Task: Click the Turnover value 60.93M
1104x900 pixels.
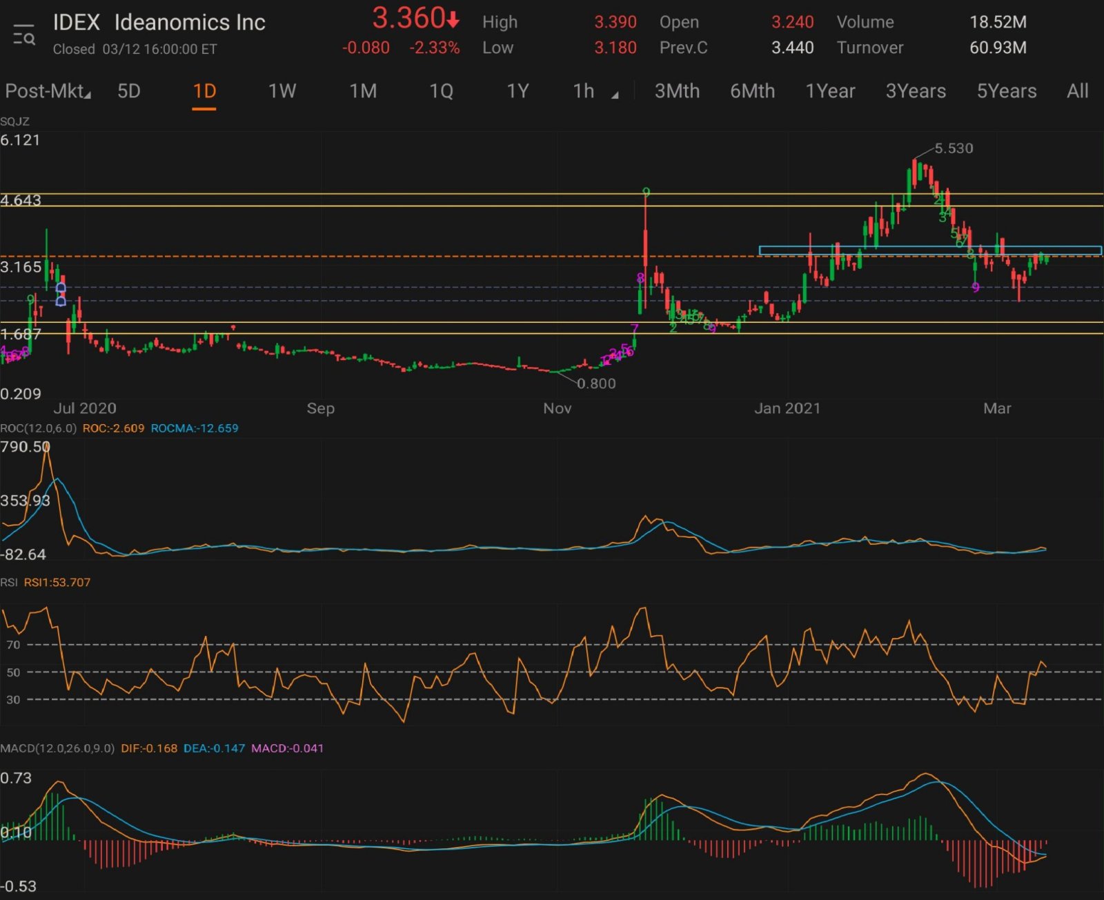Action: [998, 48]
